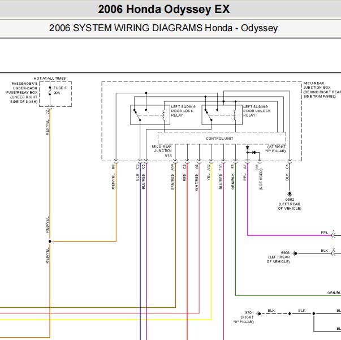The height and width of the screenshot is (340, 341).
Task: Click the 'GRN/RED' wire color label
Action: click(x=172, y=182)
